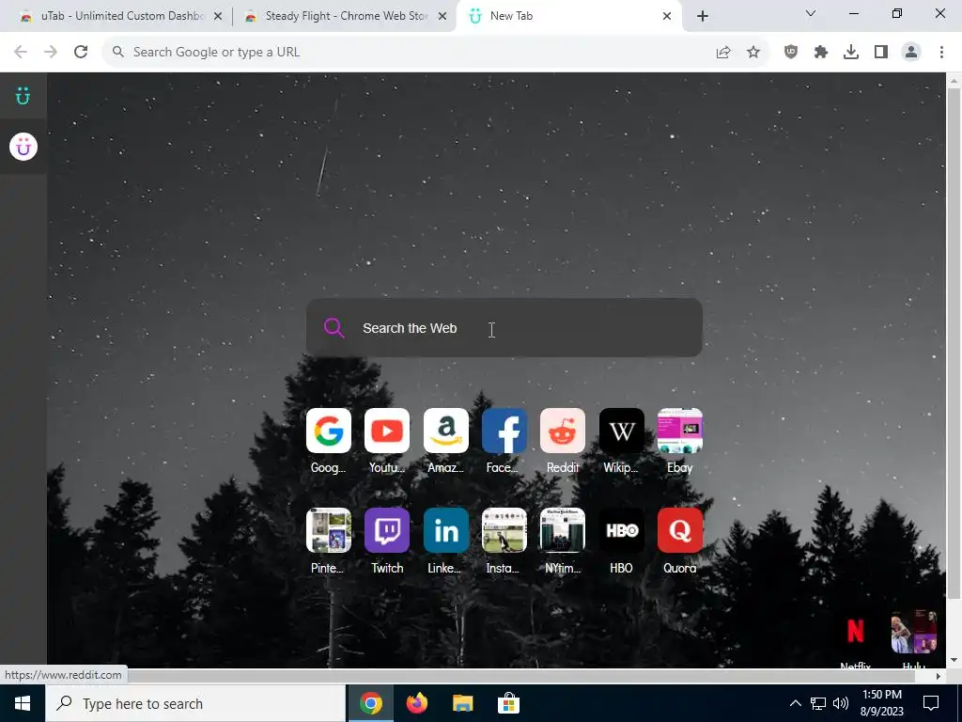
Task: Open the Hulu shortcut tile
Action: [914, 631]
